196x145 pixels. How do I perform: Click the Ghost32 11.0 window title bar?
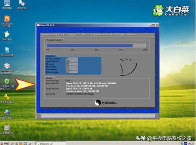tap(98, 25)
